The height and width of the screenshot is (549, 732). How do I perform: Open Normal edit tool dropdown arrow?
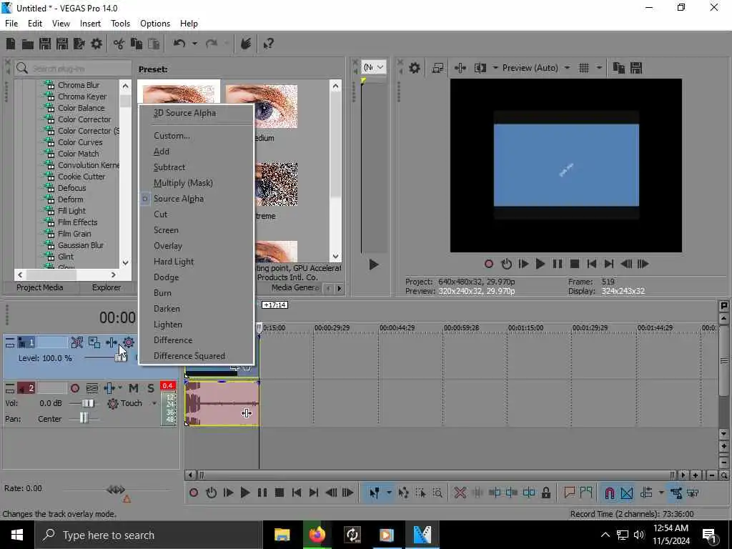(x=388, y=493)
